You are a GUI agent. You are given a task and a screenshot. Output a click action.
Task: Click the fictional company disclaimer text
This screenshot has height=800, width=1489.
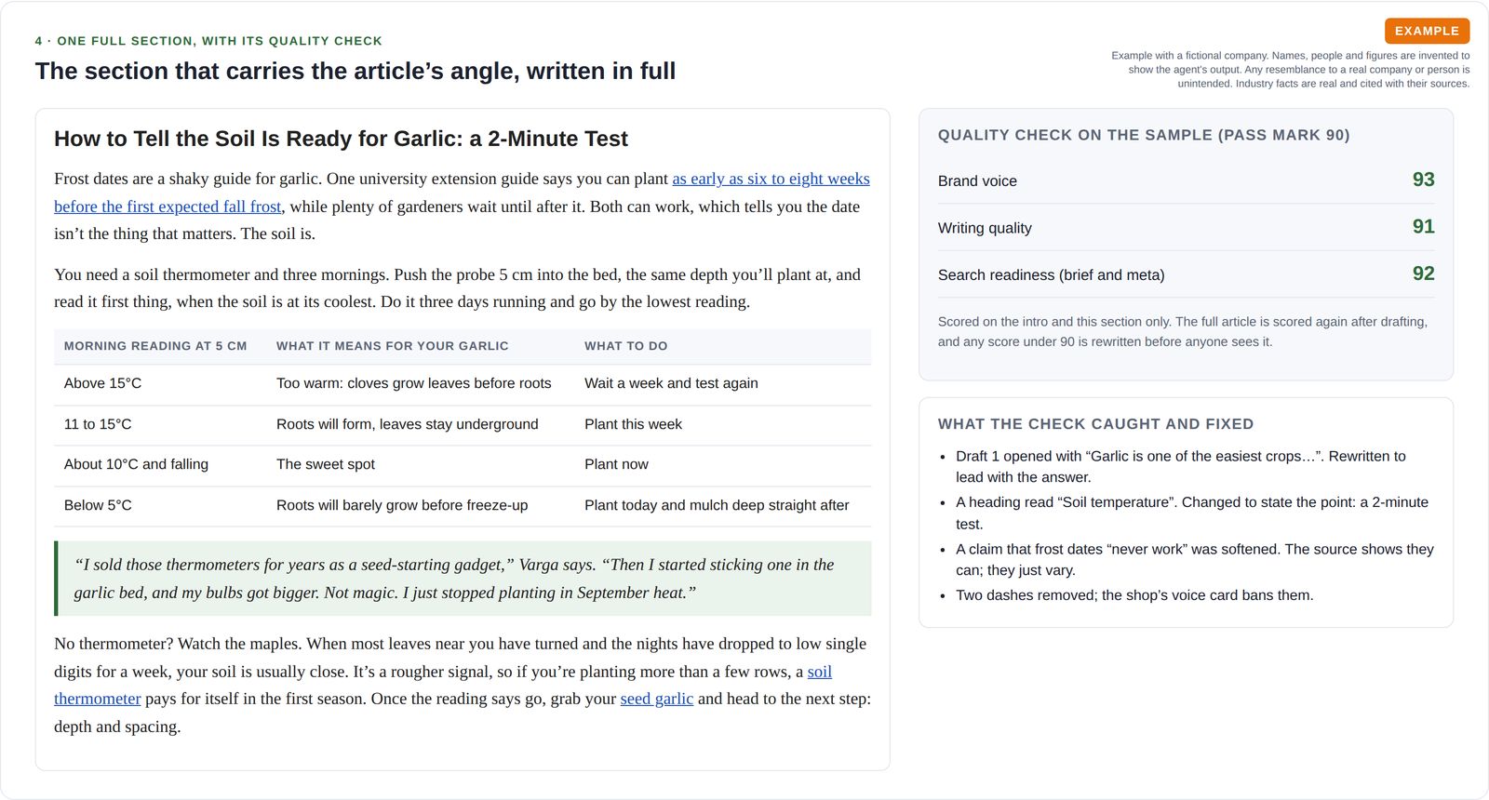pos(1290,70)
